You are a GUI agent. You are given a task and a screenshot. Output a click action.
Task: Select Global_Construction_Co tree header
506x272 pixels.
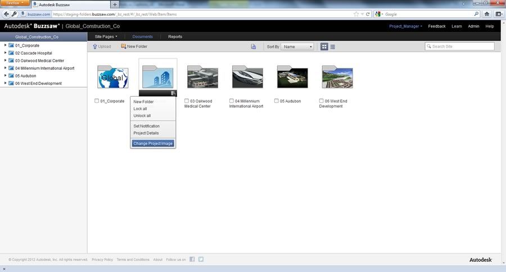tap(43, 37)
